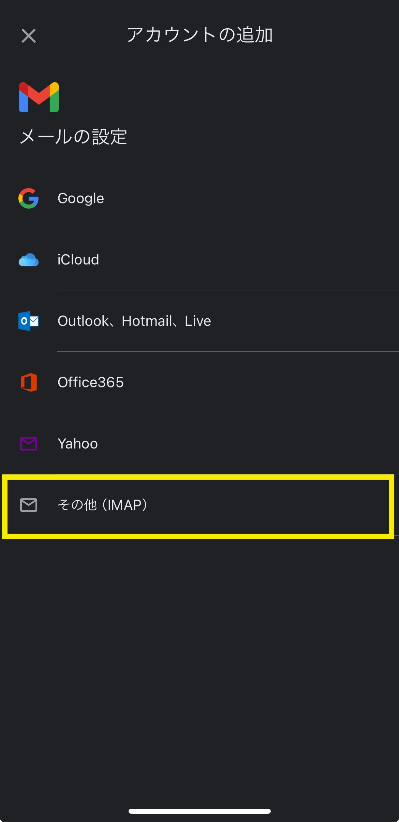Tap the Google G icon
Screen dimensions: 399x822
point(29,198)
